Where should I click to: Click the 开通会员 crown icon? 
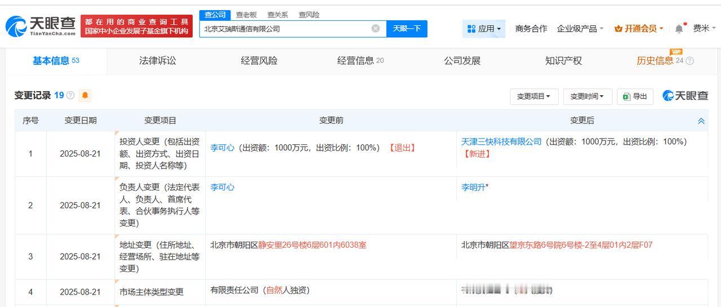pyautogui.click(x=618, y=28)
